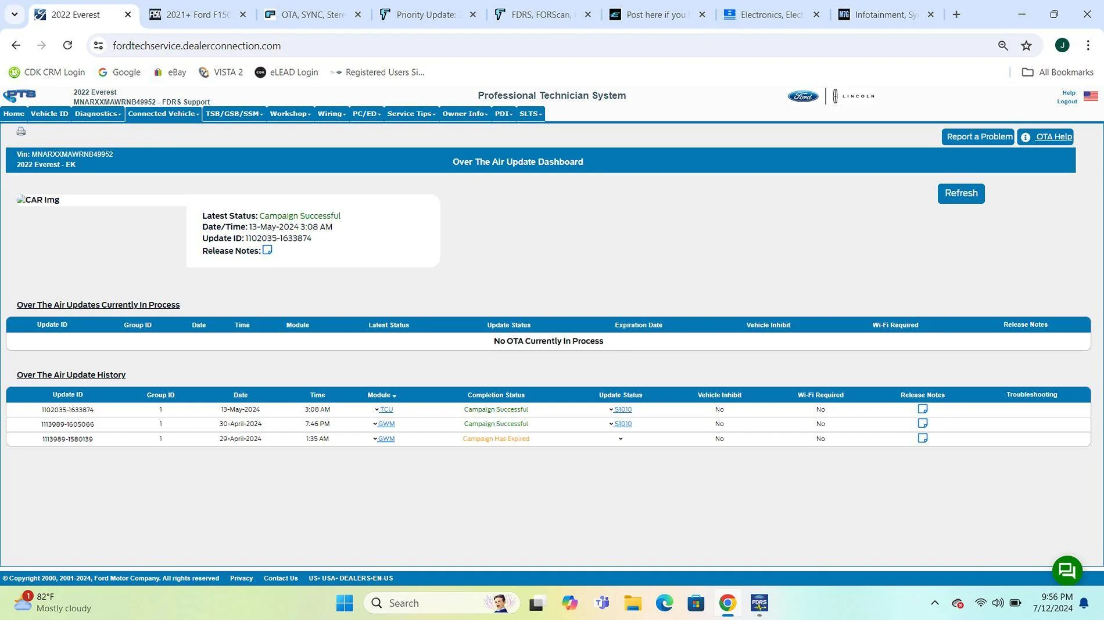Expand the Wiring dropdown menu
Viewport: 1104px width, 620px height.
pos(331,114)
